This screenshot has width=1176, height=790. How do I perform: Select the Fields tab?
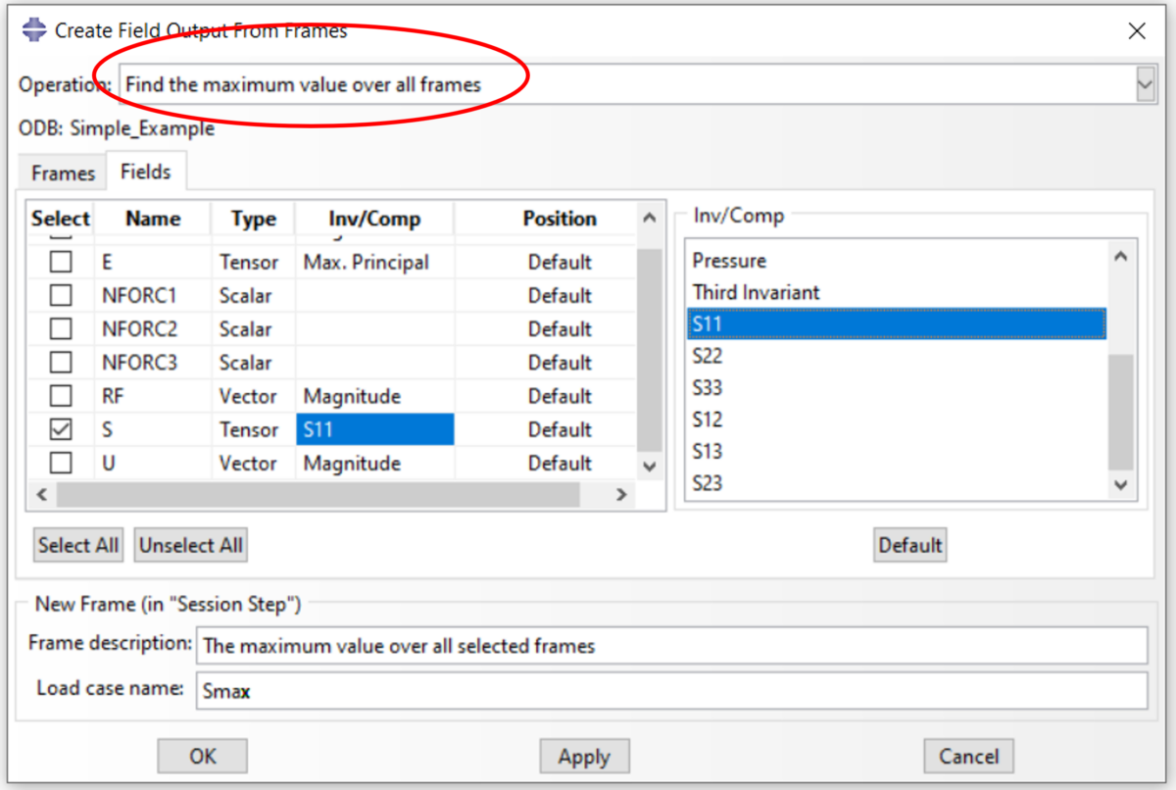145,170
